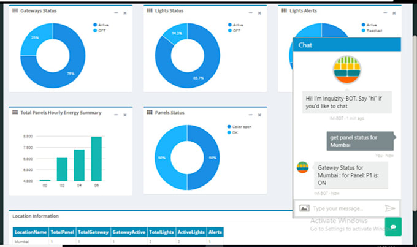Close the Gateways Status widget

(x=125, y=13)
